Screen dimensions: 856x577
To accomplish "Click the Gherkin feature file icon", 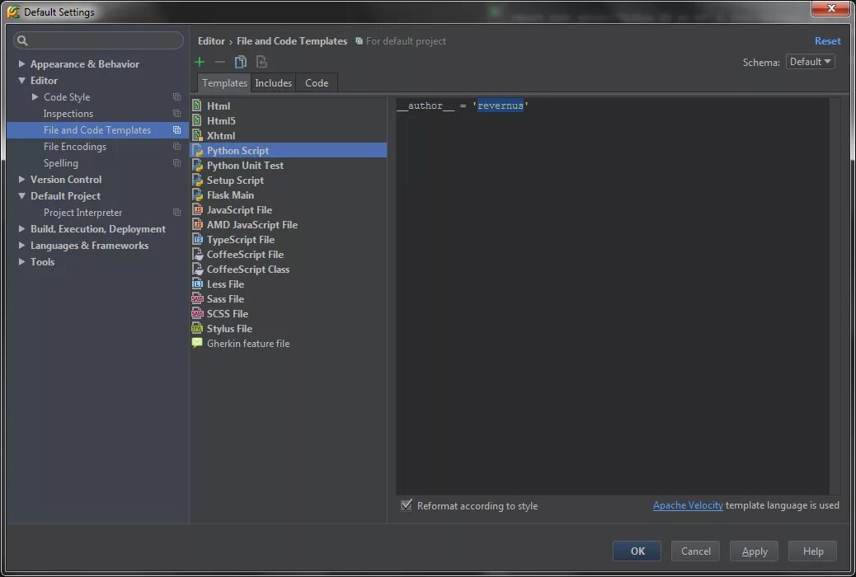I will point(197,343).
